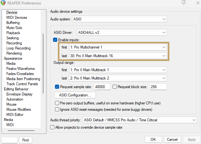Open Track Control Panels page
Viewport: 201px width, 144px height.
22,84
